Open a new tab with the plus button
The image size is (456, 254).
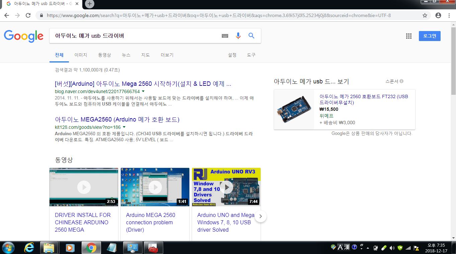(89, 4)
